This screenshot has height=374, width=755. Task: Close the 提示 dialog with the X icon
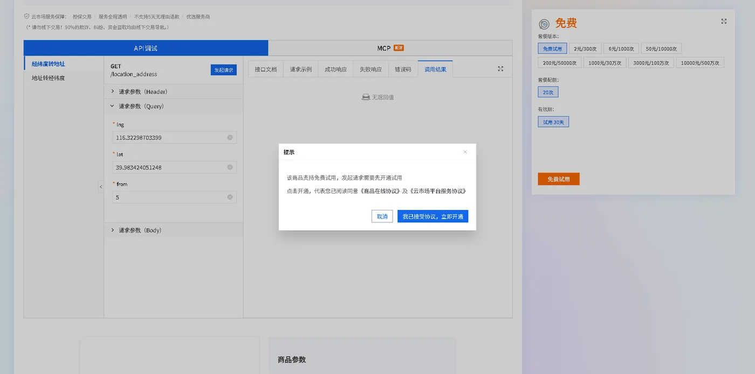pos(465,152)
